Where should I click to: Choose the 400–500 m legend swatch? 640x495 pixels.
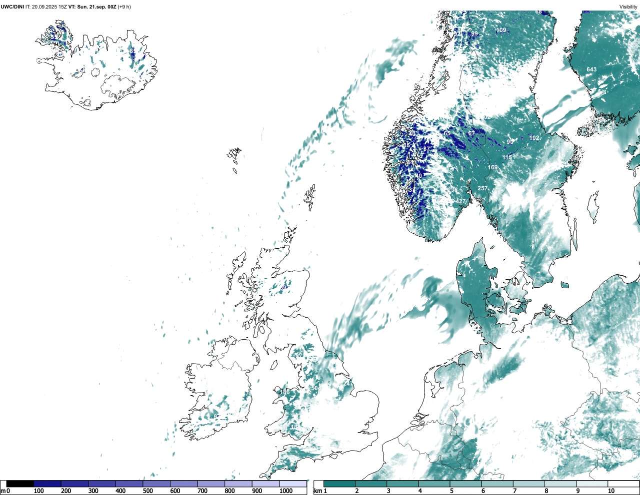129,484
